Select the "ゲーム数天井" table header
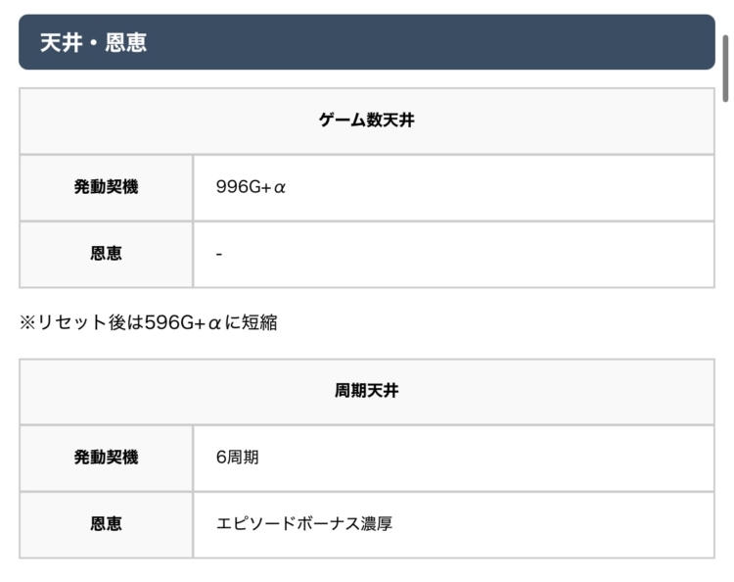This screenshot has height=582, width=734. 367,121
